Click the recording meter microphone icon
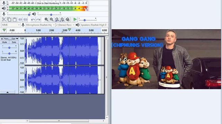Screen dimensions: 222x124 [x=4, y=3]
